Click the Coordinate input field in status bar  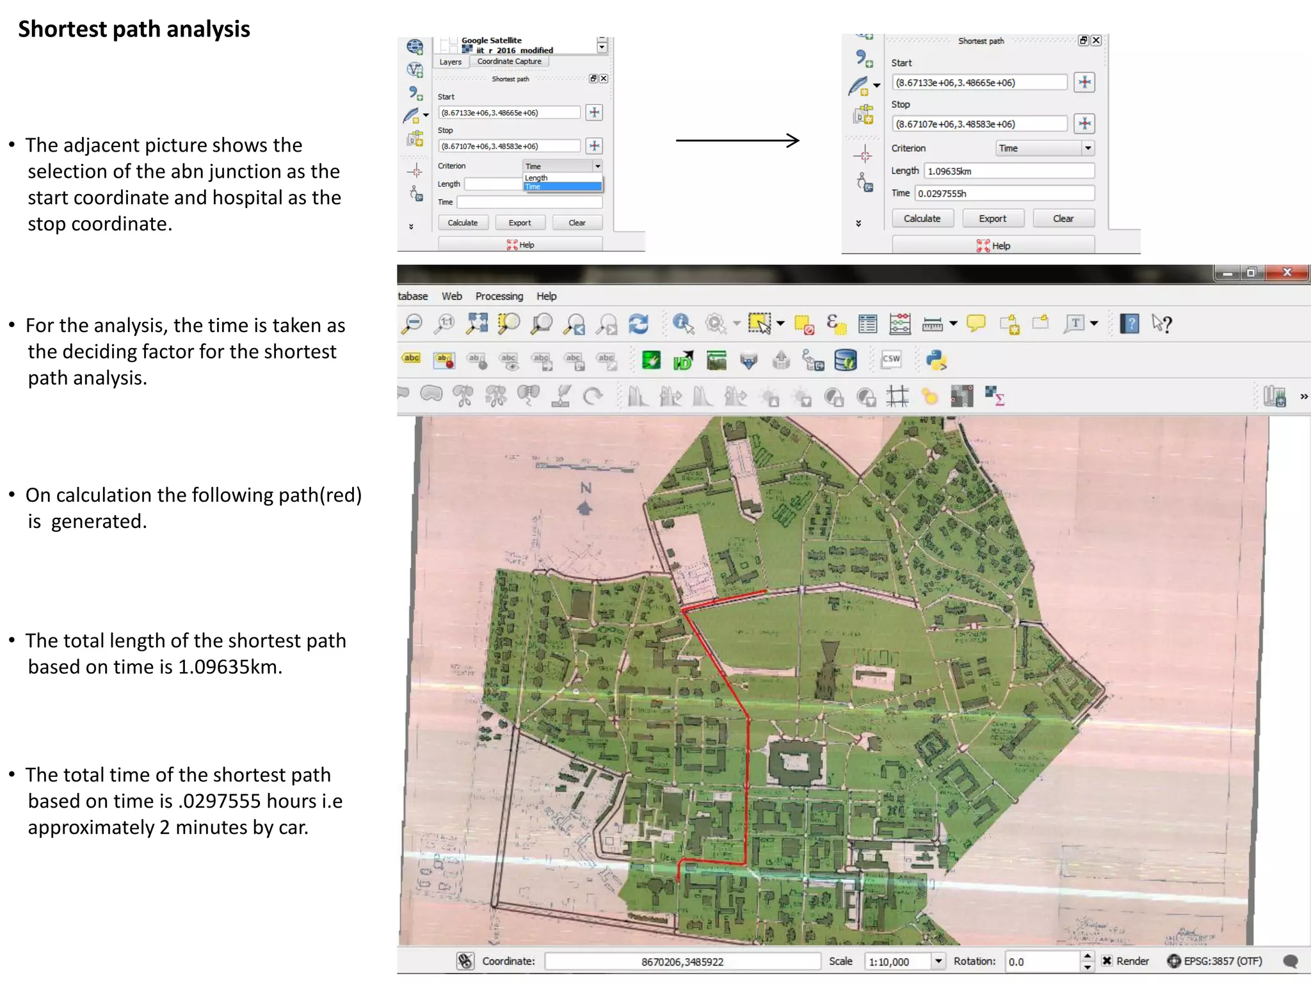[x=682, y=961]
